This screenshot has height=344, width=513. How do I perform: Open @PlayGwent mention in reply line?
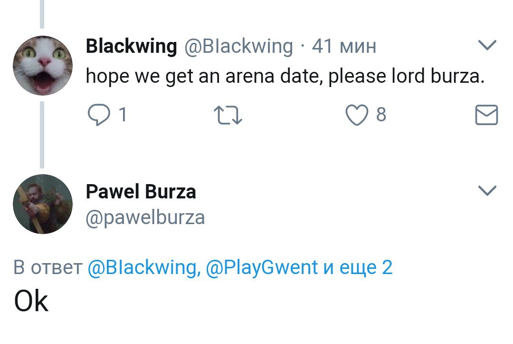click(262, 268)
